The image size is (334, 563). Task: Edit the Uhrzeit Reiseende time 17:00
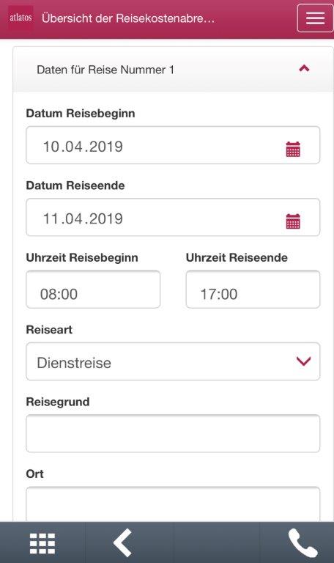point(253,290)
